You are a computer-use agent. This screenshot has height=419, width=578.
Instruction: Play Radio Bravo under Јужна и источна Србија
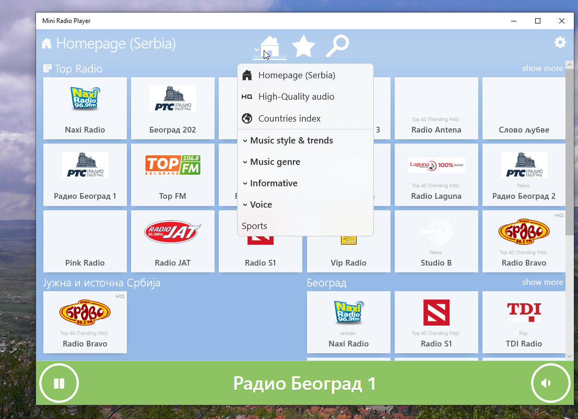pyautogui.click(x=85, y=322)
